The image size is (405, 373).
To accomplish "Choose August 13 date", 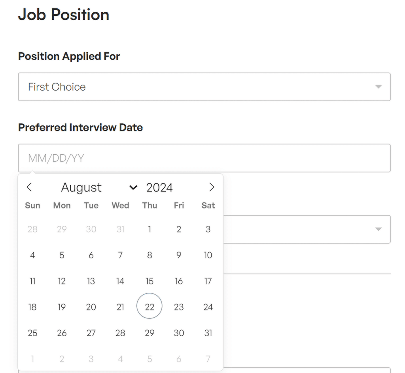I will (91, 281).
